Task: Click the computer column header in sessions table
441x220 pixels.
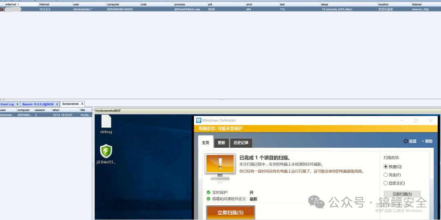Action: pyautogui.click(x=123, y=4)
